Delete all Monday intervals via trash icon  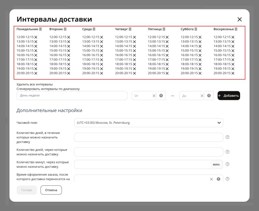click(41, 29)
